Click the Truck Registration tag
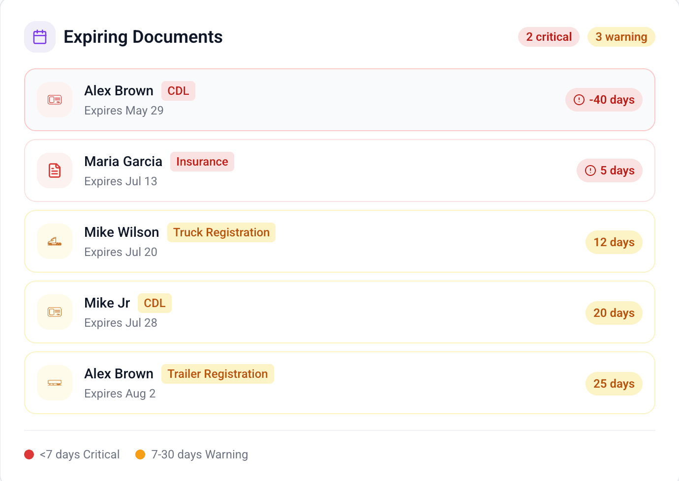This screenshot has width=679, height=481. [221, 232]
